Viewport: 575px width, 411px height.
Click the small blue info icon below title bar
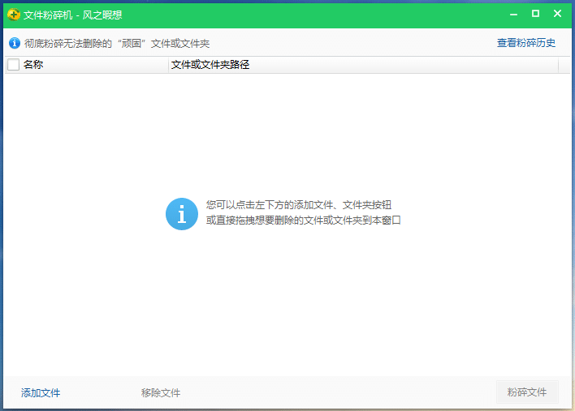click(14, 43)
